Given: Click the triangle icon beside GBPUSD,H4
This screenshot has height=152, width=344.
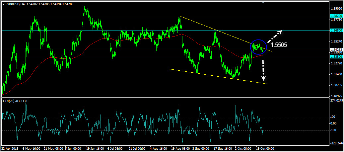Looking at the screenshot, I should [x=4, y=4].
